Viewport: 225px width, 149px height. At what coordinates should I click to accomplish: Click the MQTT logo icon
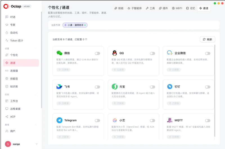(x=170, y=120)
